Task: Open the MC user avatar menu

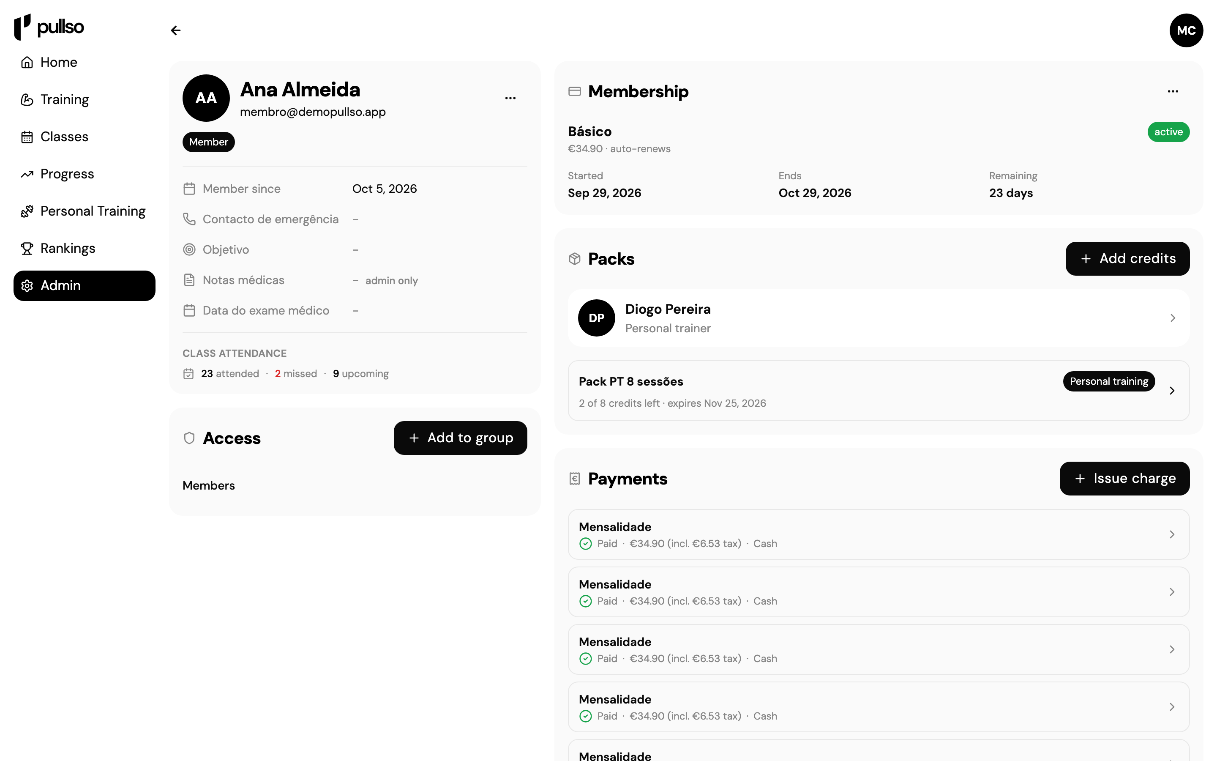Action: (1186, 31)
